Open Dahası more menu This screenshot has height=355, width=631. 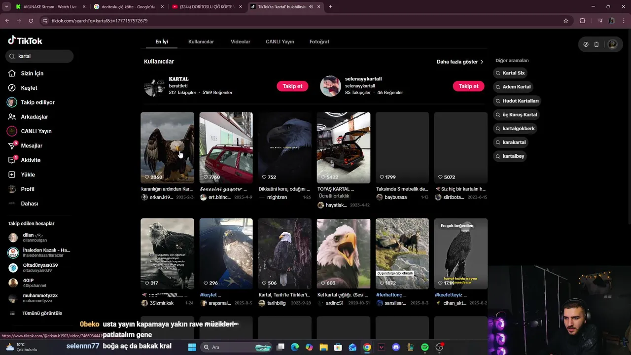(29, 204)
